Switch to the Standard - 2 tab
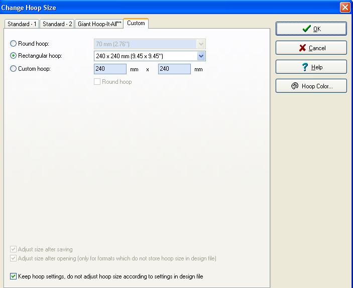This screenshot has width=353, height=288. tap(57, 24)
